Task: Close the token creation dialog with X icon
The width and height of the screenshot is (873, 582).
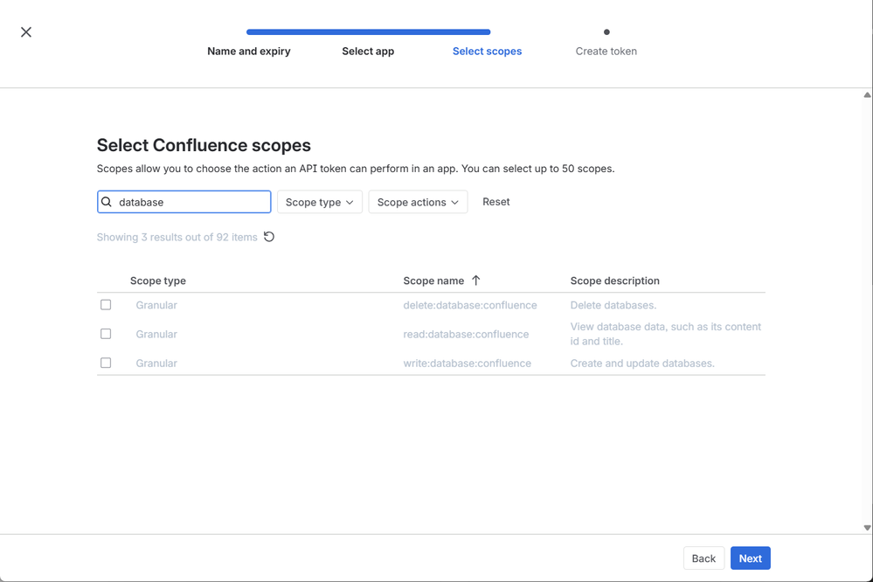Action: (x=26, y=32)
